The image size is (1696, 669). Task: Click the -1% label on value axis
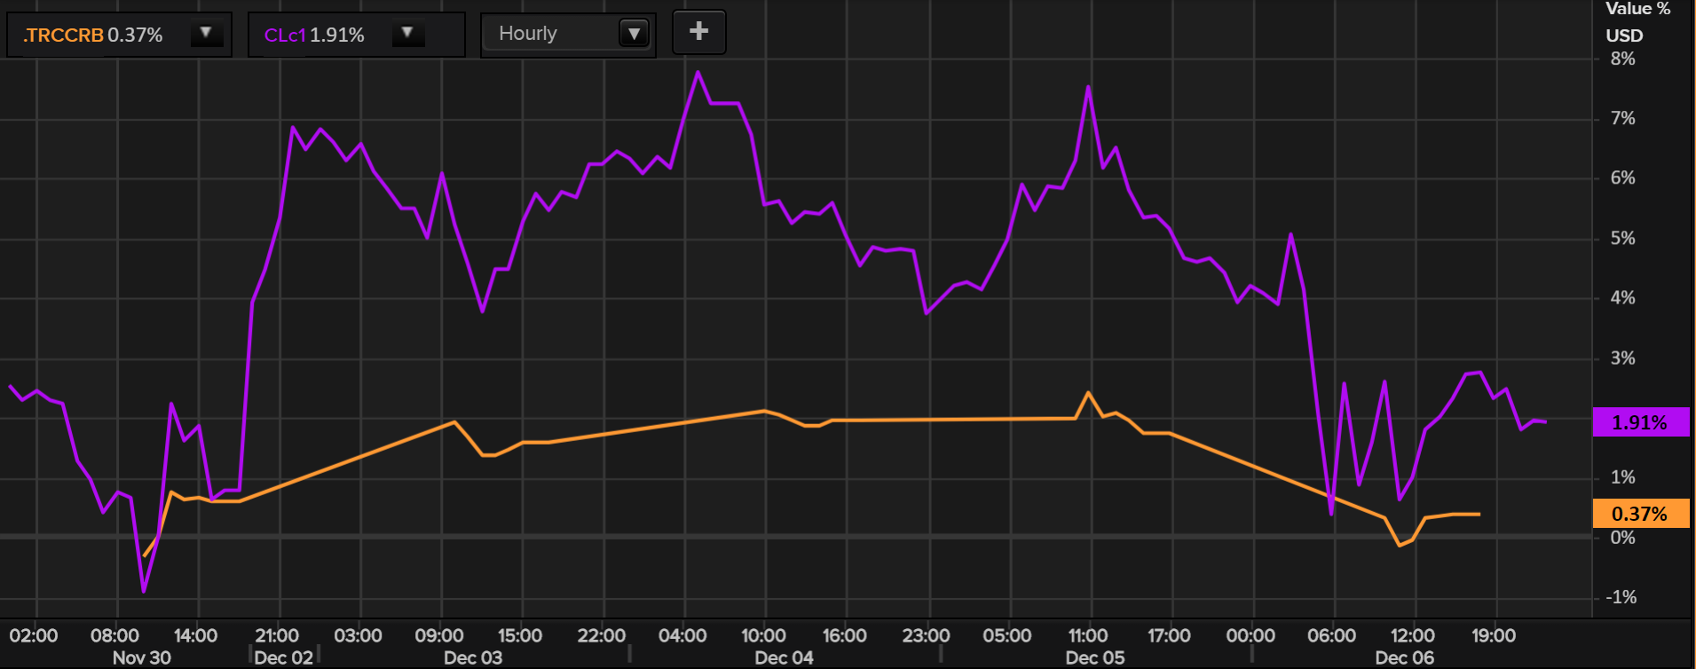(1621, 597)
